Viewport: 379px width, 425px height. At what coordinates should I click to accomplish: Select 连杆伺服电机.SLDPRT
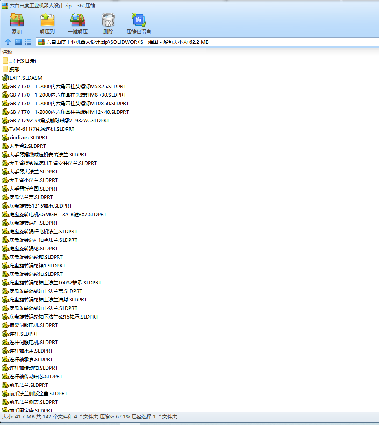tap(30, 343)
